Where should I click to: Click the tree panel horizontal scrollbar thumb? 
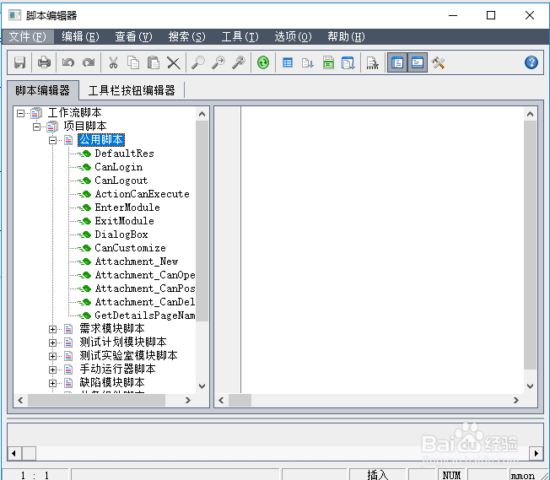click(96, 401)
